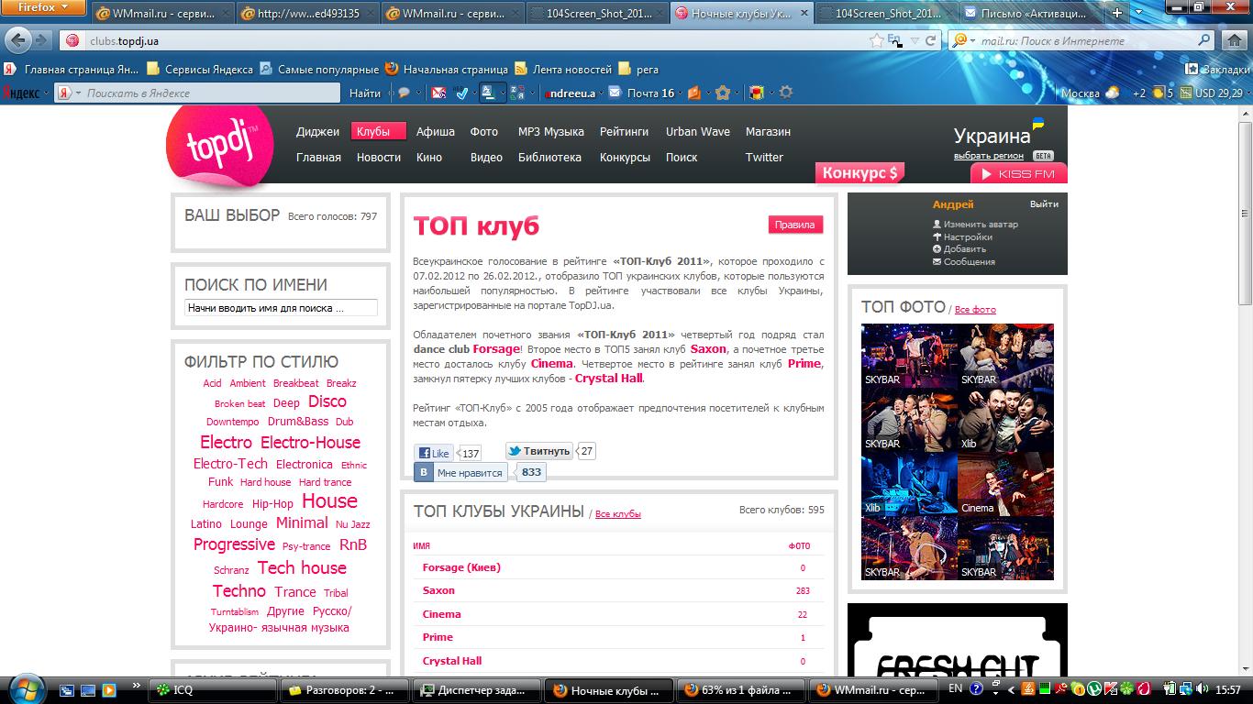
Task: Filter by Electro-House style
Action: tap(311, 442)
